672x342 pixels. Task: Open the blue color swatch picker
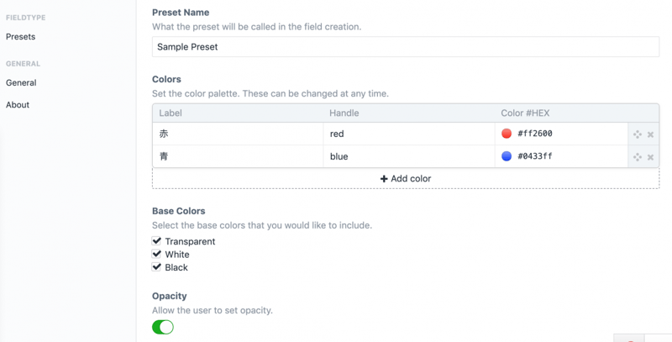pyautogui.click(x=507, y=156)
